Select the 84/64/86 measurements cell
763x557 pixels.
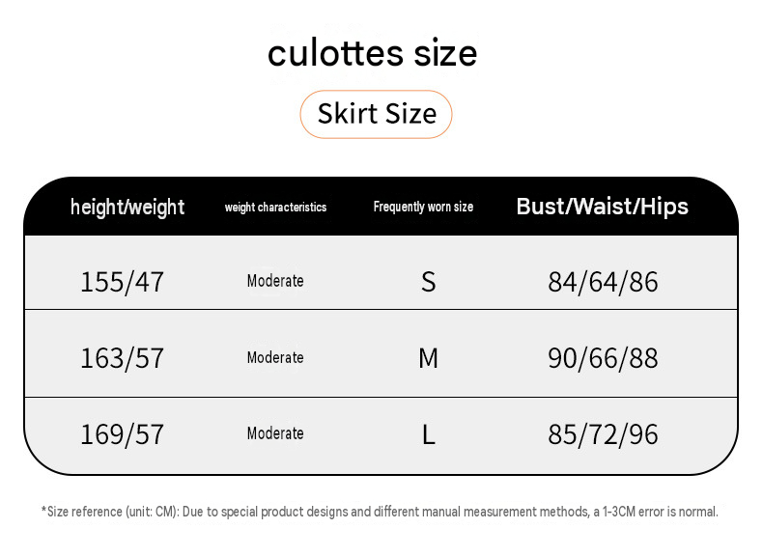603,282
